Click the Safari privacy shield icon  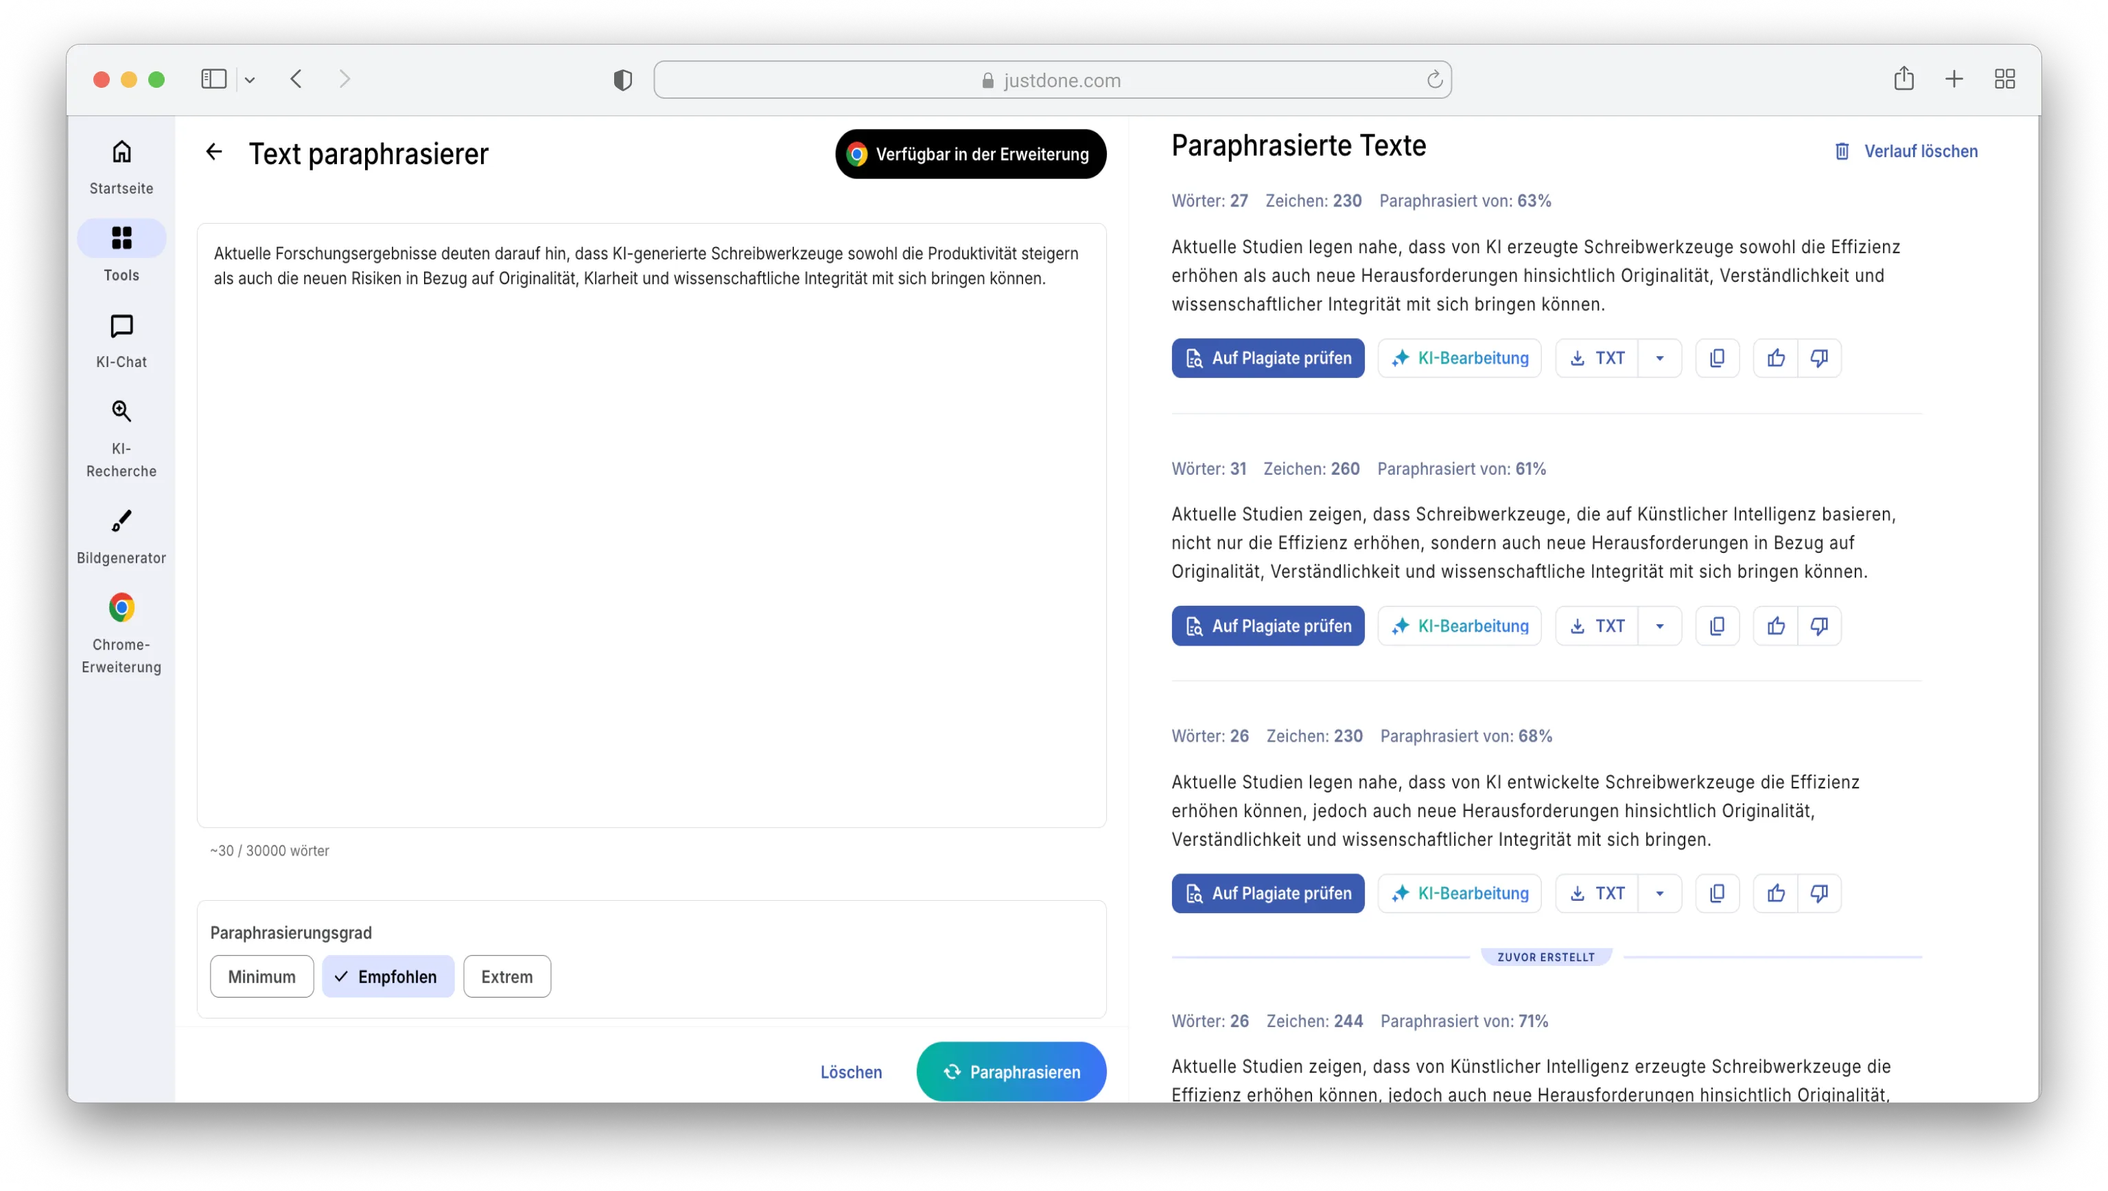623,80
